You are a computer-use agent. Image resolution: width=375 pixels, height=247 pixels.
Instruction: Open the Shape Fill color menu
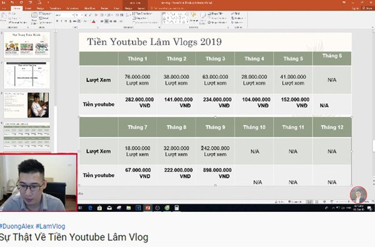click(216, 14)
